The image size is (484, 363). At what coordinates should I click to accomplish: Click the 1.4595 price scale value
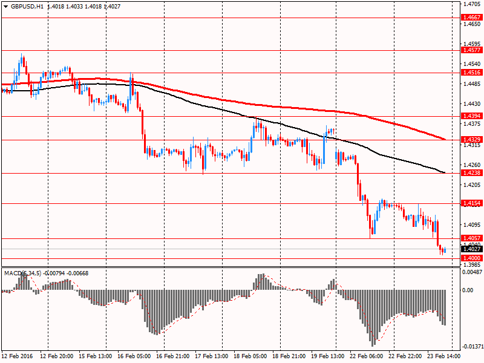coord(472,44)
